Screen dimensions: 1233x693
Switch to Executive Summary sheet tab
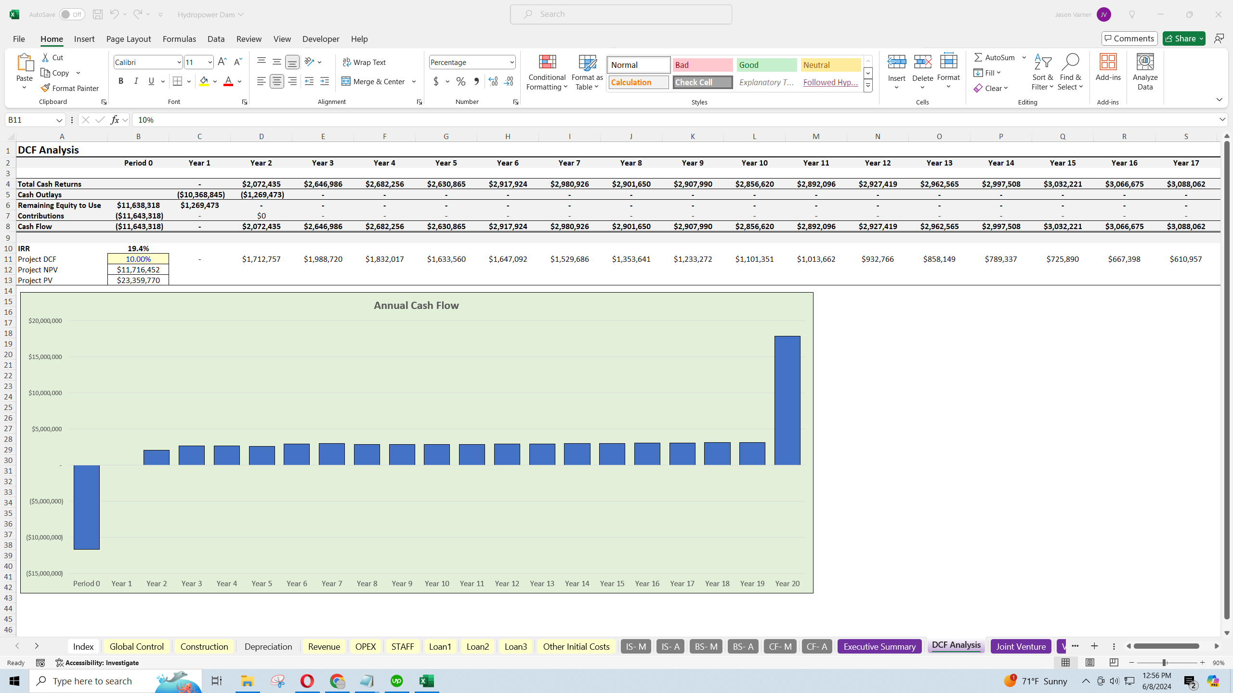[879, 646]
